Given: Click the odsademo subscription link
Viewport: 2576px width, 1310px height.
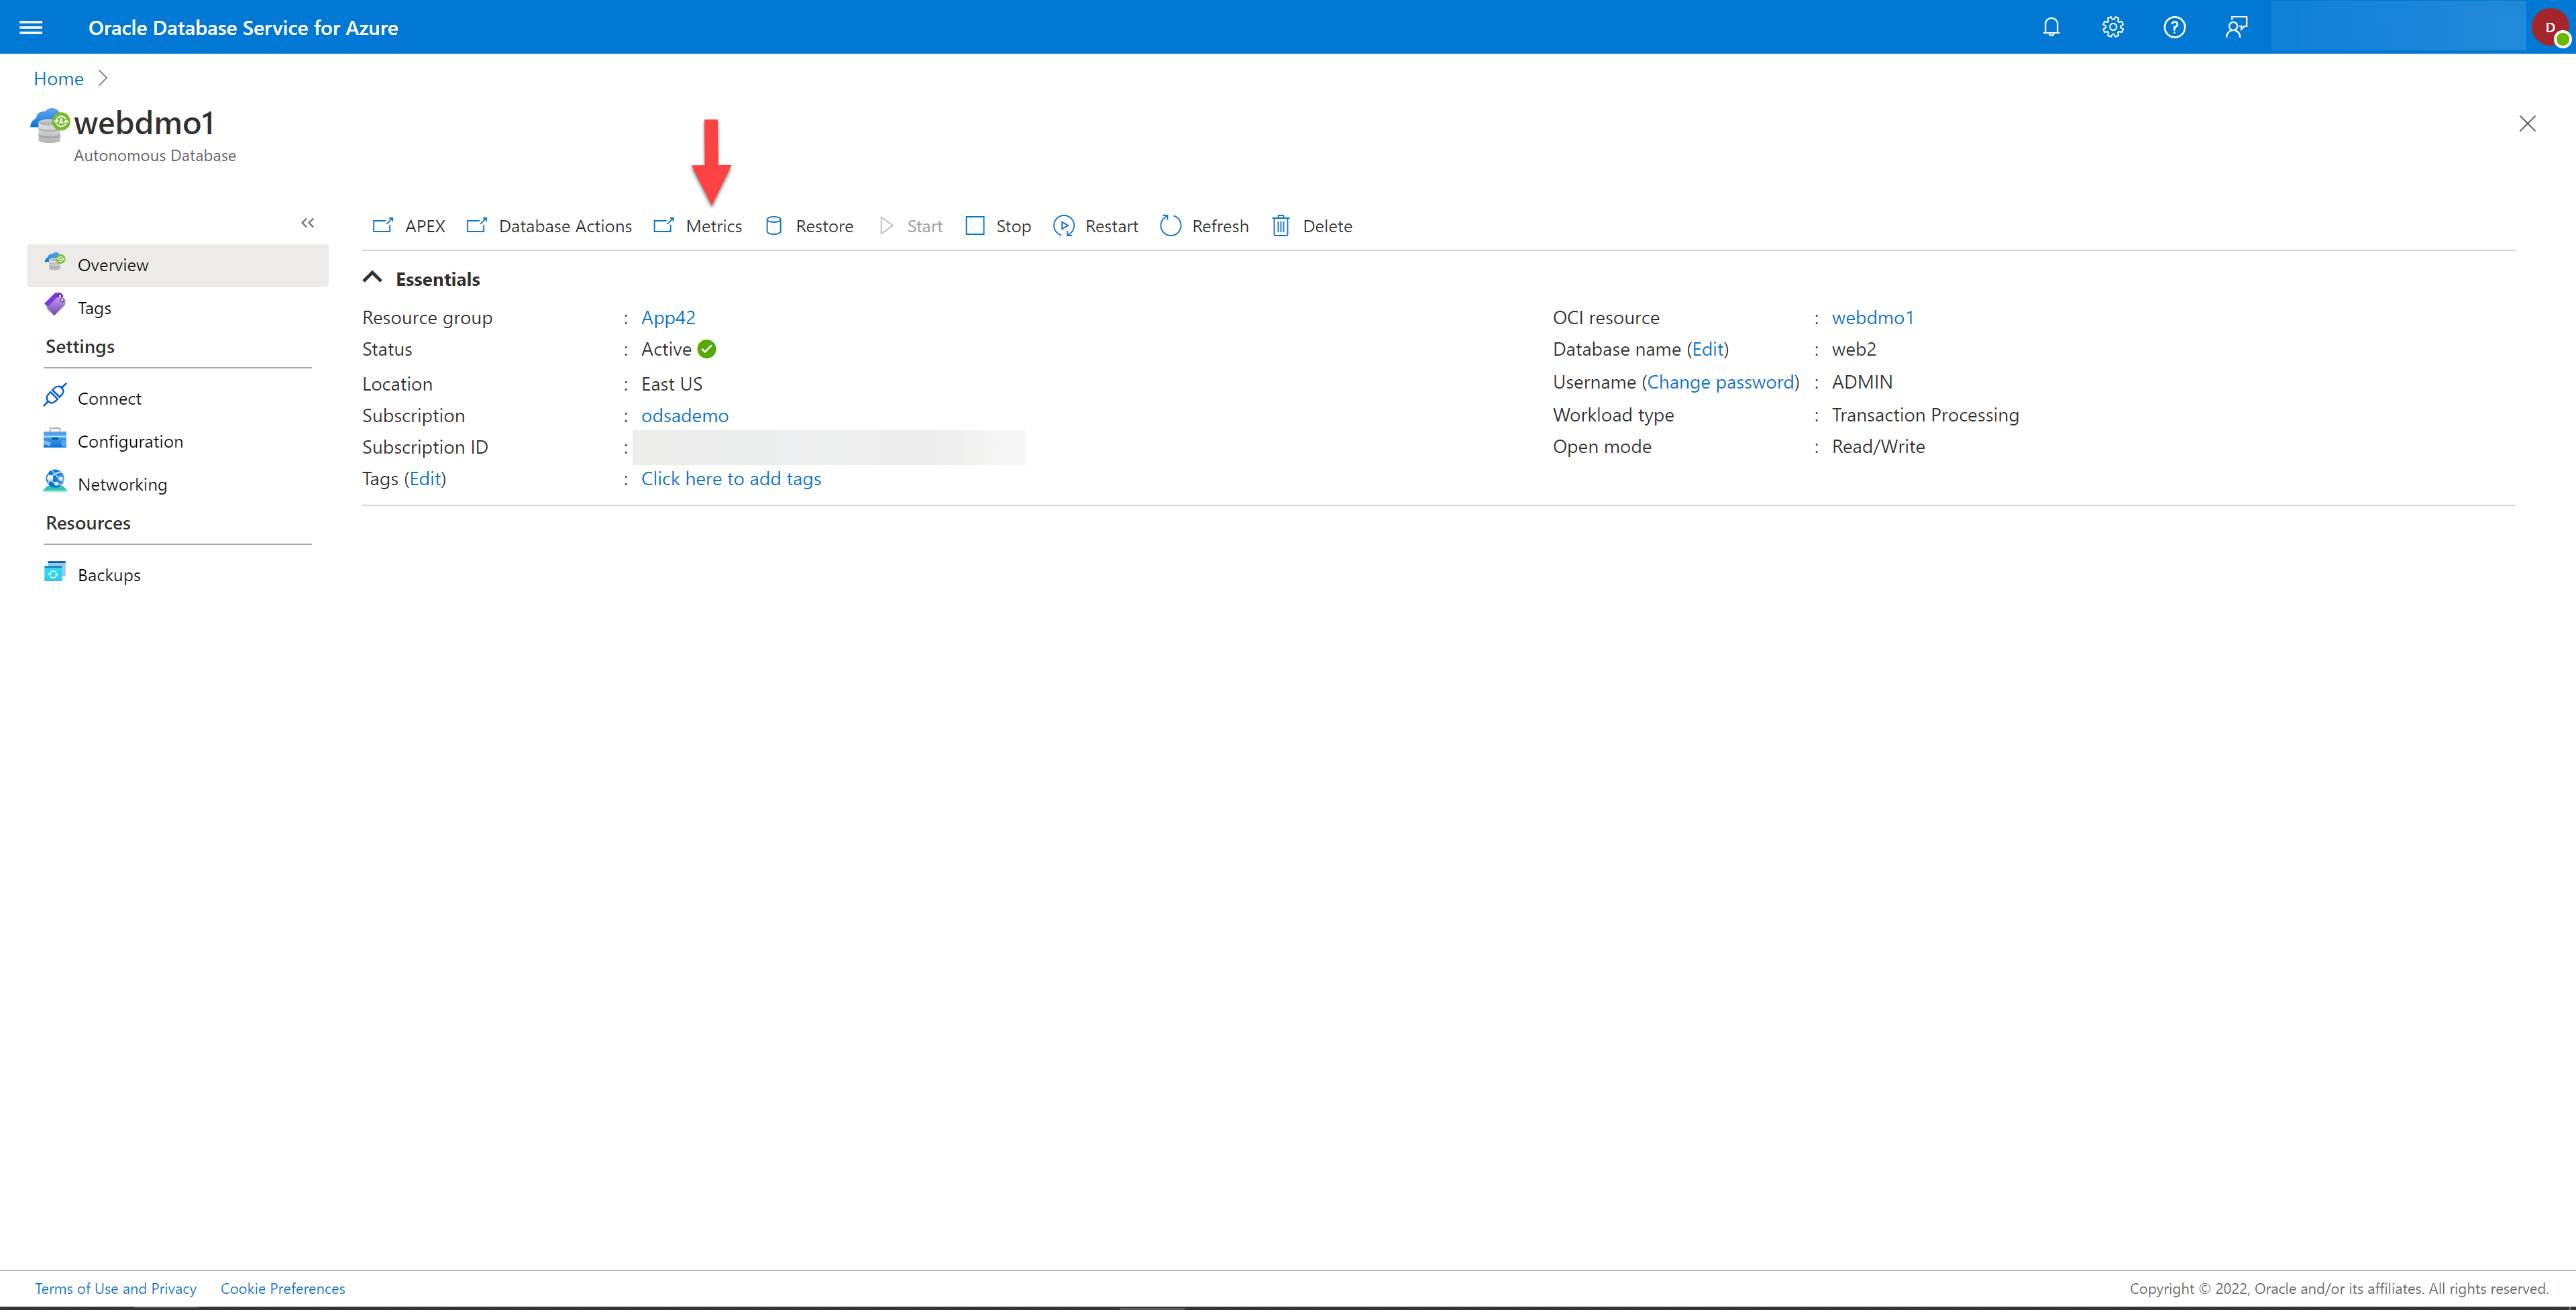Looking at the screenshot, I should pyautogui.click(x=684, y=413).
